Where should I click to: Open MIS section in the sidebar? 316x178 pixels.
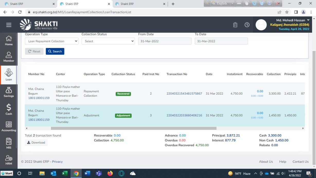[x=9, y=144]
